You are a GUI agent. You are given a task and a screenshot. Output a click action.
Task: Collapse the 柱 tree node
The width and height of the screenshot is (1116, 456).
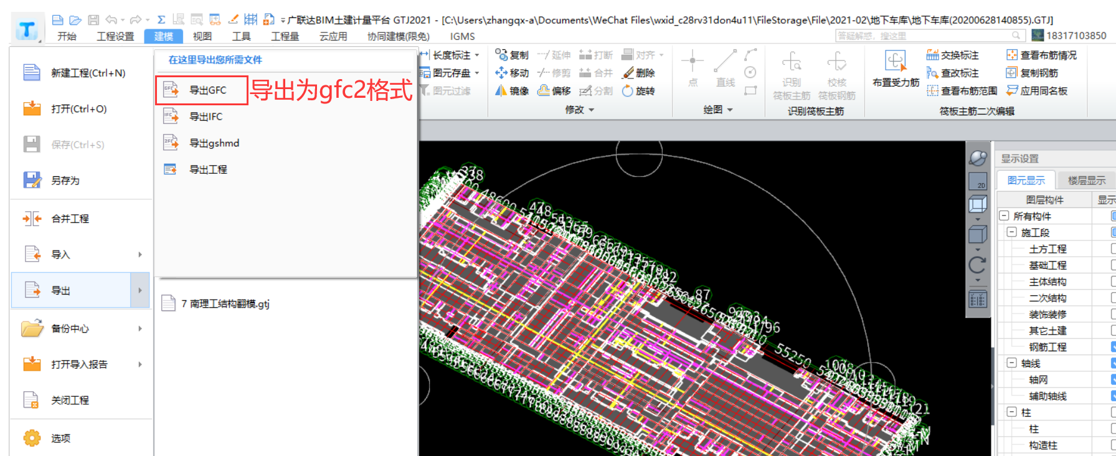coord(1012,412)
